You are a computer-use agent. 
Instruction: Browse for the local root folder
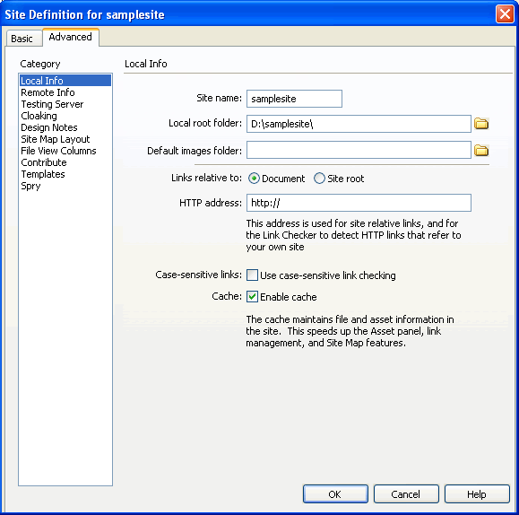point(481,124)
